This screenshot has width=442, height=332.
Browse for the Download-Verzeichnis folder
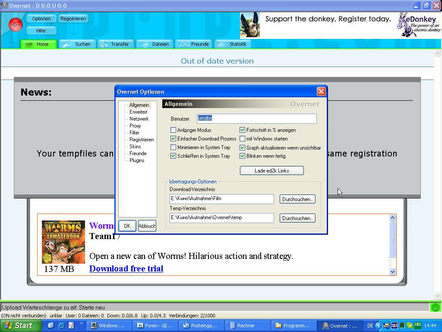pos(297,199)
